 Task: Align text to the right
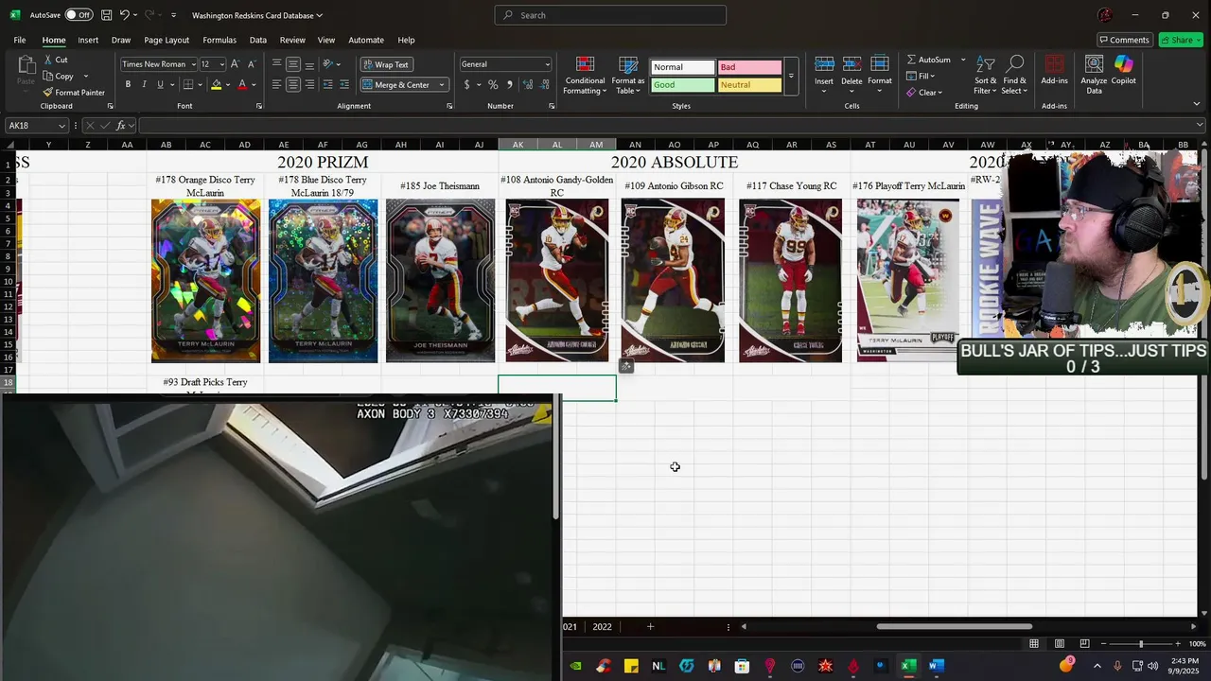tap(309, 84)
